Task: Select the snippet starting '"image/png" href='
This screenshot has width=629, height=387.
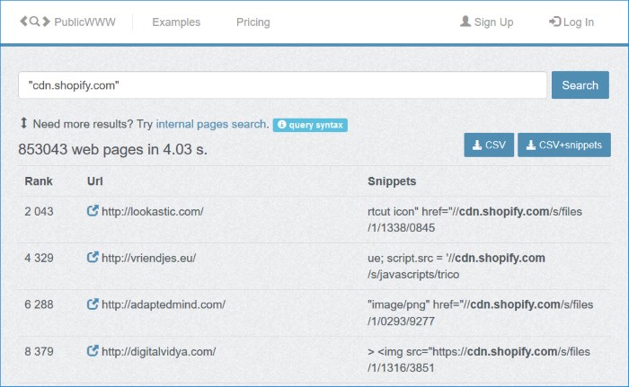Action: [x=480, y=312]
